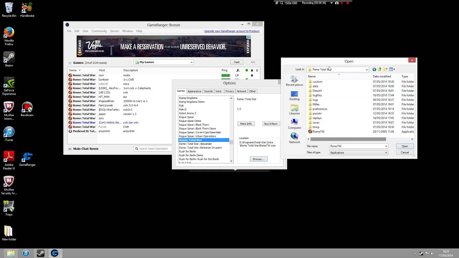Expand the Main Chat Room section
The height and width of the screenshot is (258, 459).
pyautogui.click(x=70, y=149)
